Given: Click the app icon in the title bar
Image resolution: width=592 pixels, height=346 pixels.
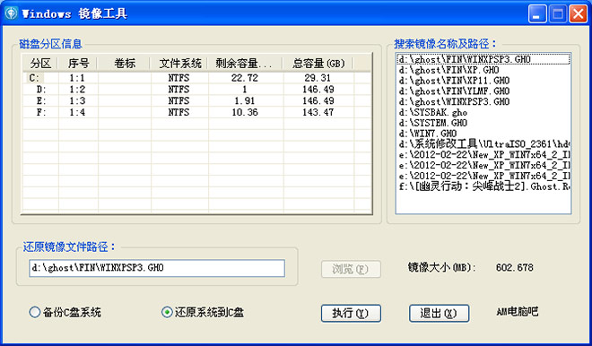Looking at the screenshot, I should click(x=11, y=13).
